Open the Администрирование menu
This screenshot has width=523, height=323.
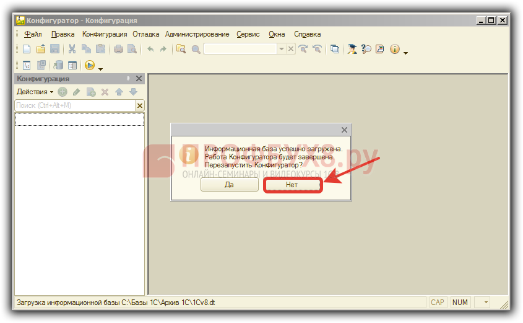pos(197,34)
